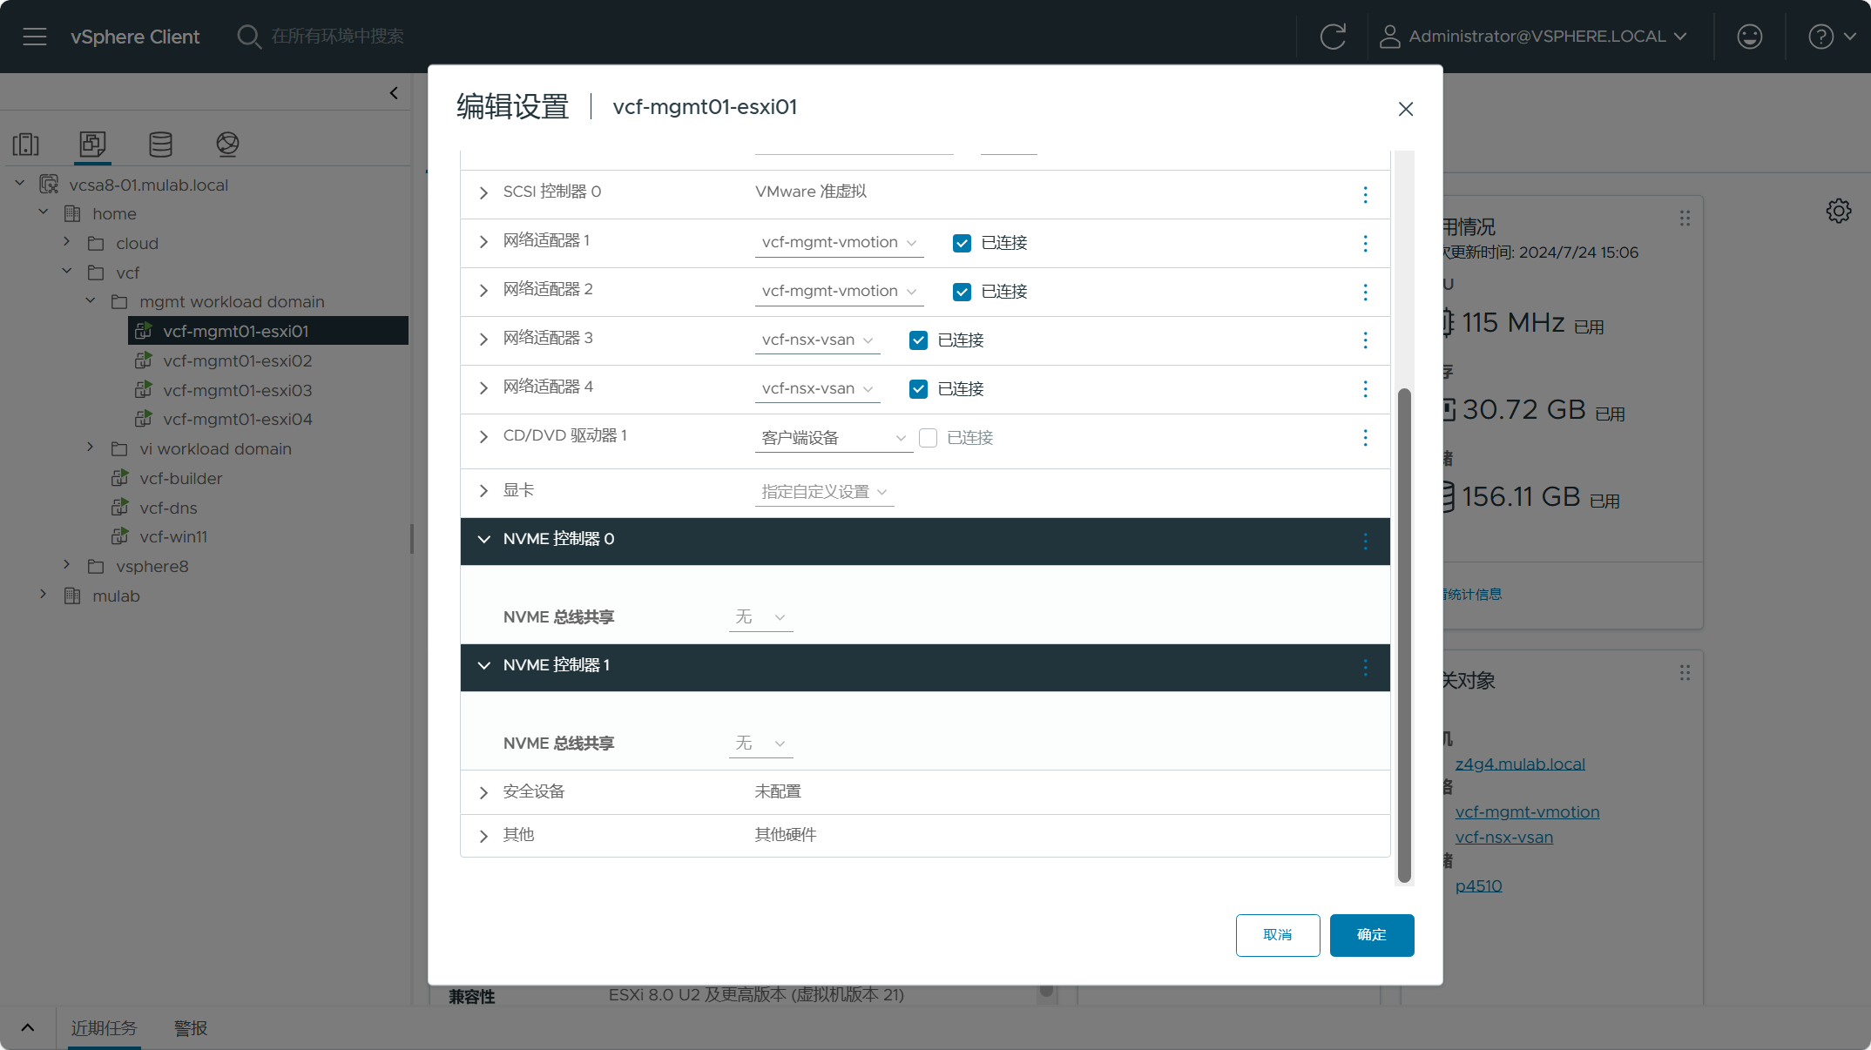Screen dimensions: 1871x1050
Task: Click the Cancel button
Action: click(1277, 935)
